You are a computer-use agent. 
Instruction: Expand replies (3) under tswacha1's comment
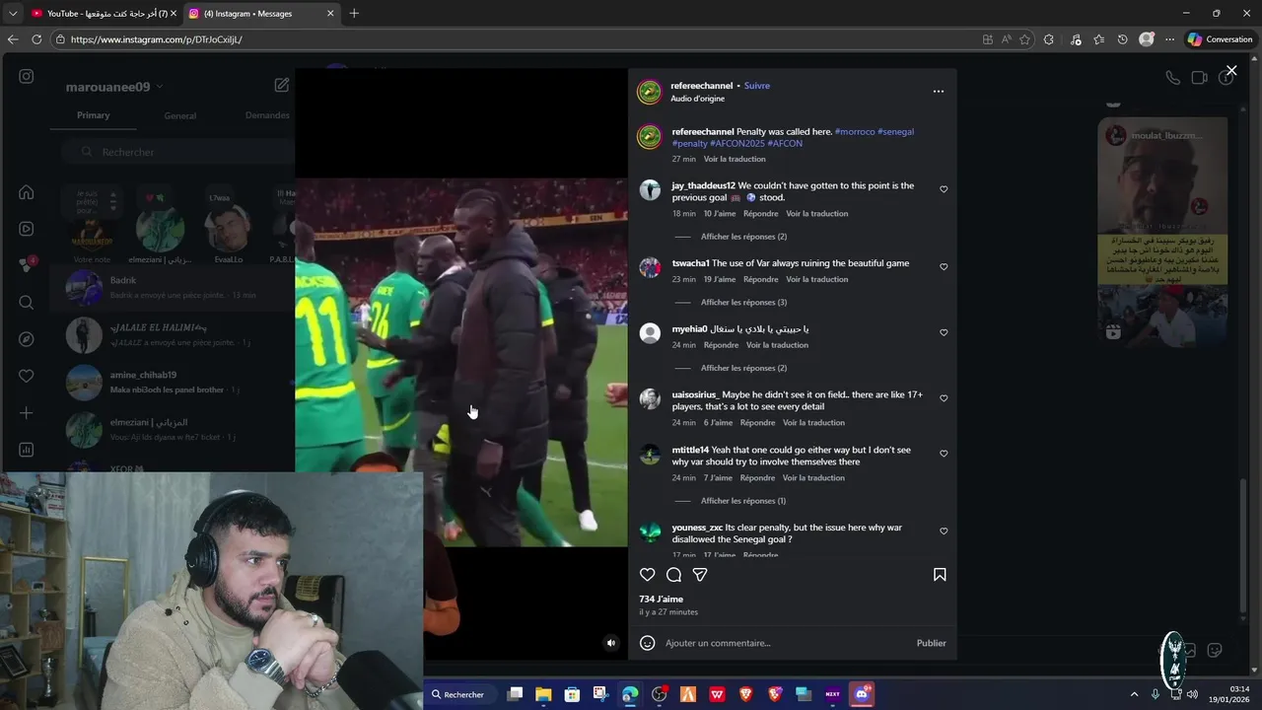coord(743,303)
